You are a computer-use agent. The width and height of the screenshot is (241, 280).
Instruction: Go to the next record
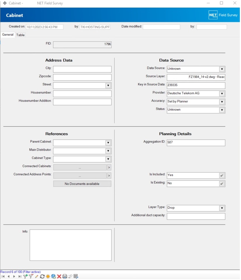tap(14, 276)
